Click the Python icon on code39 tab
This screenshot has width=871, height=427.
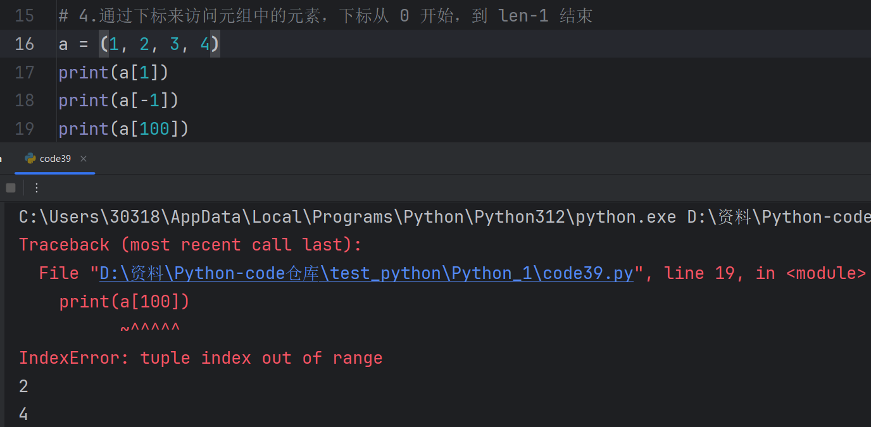(30, 159)
